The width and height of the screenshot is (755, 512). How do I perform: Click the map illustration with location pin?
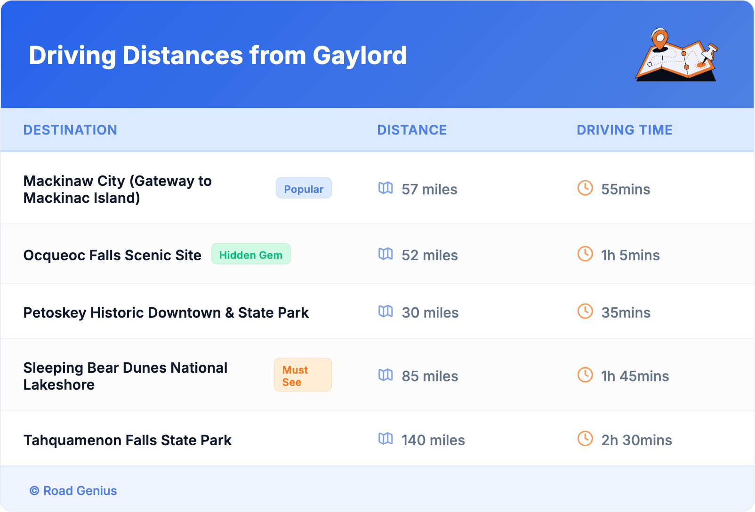click(x=677, y=55)
